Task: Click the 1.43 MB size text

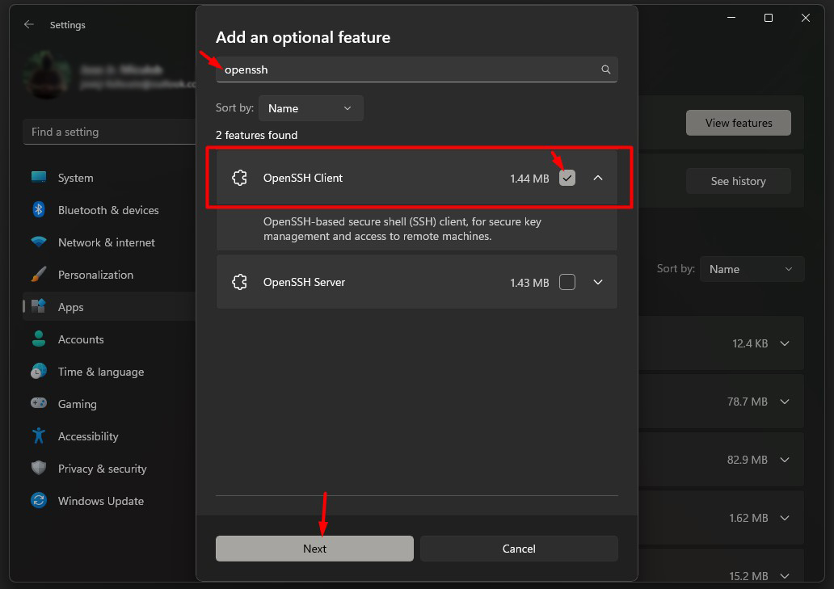Action: [x=529, y=283]
